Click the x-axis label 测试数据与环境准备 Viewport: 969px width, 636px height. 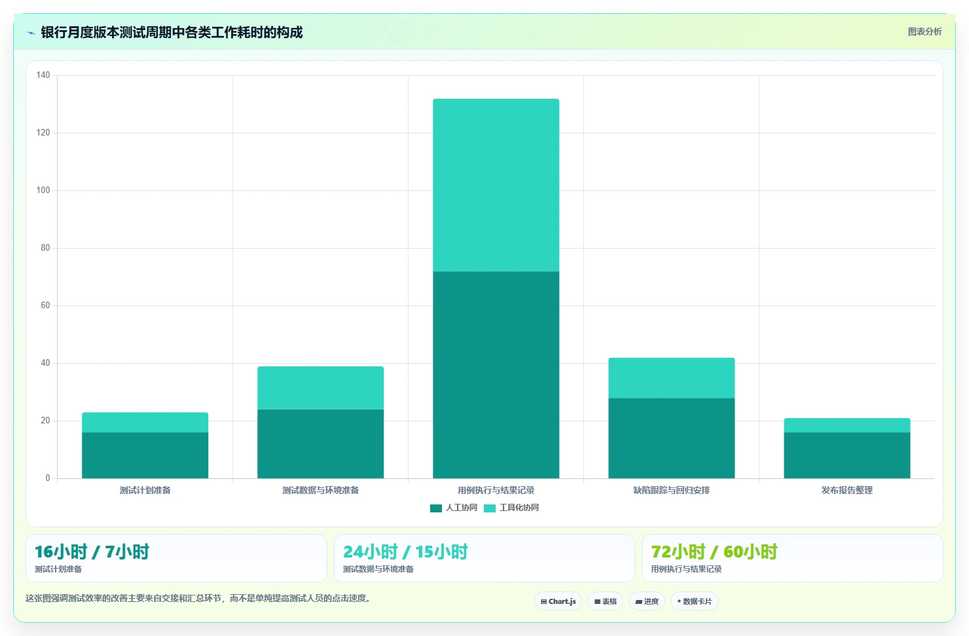point(320,490)
